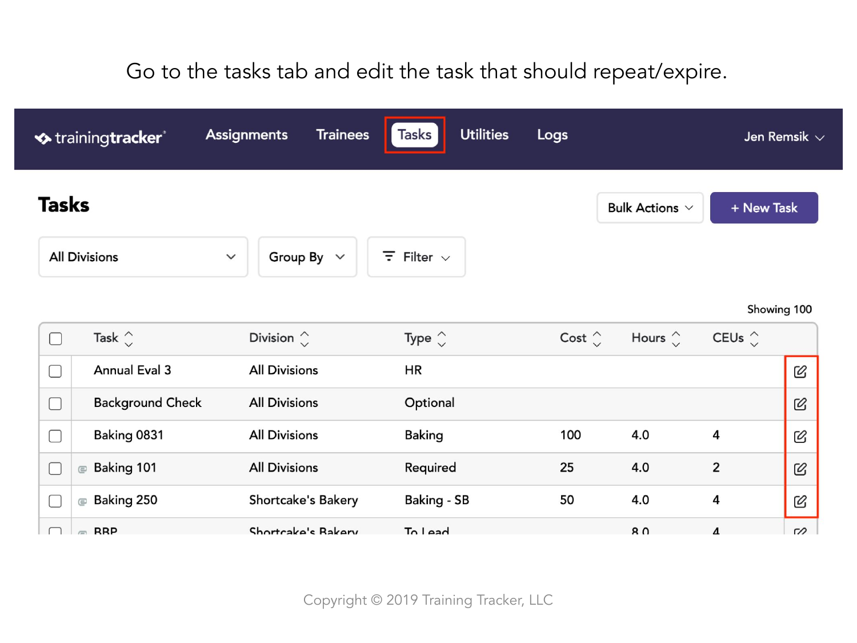Click the Showing 100 count text

(x=779, y=310)
